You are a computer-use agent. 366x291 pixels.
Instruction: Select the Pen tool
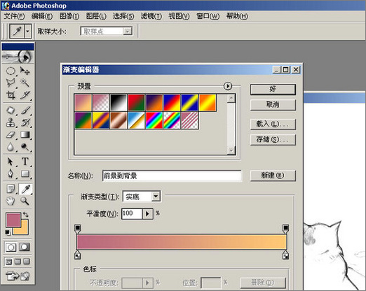11,173
